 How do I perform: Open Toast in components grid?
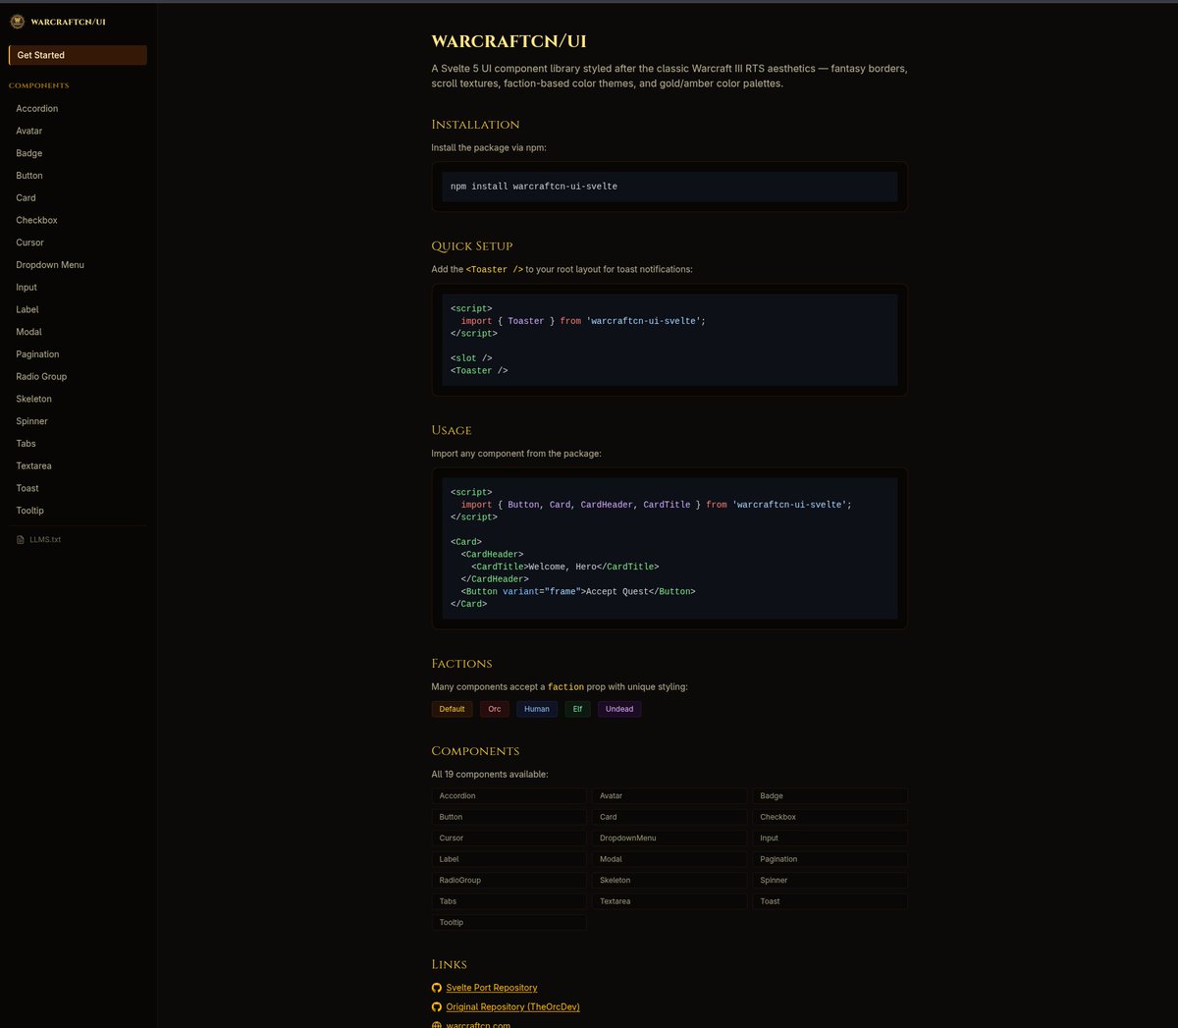pos(830,901)
